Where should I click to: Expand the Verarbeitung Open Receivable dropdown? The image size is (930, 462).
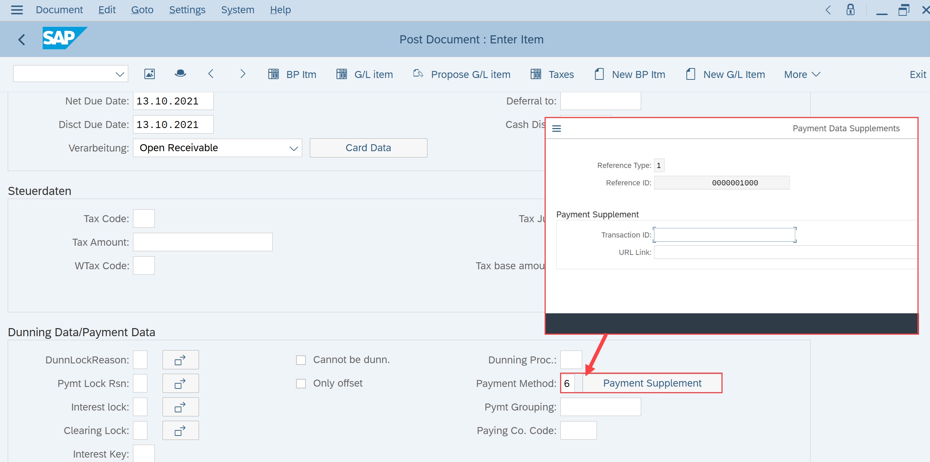[293, 148]
